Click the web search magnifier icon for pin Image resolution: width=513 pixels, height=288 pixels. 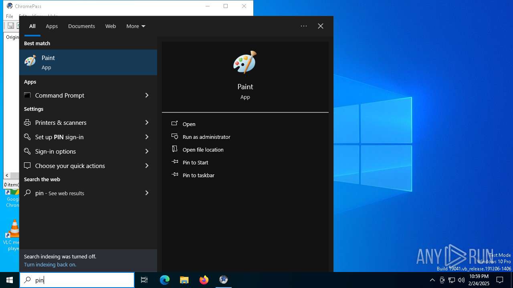tap(27, 193)
